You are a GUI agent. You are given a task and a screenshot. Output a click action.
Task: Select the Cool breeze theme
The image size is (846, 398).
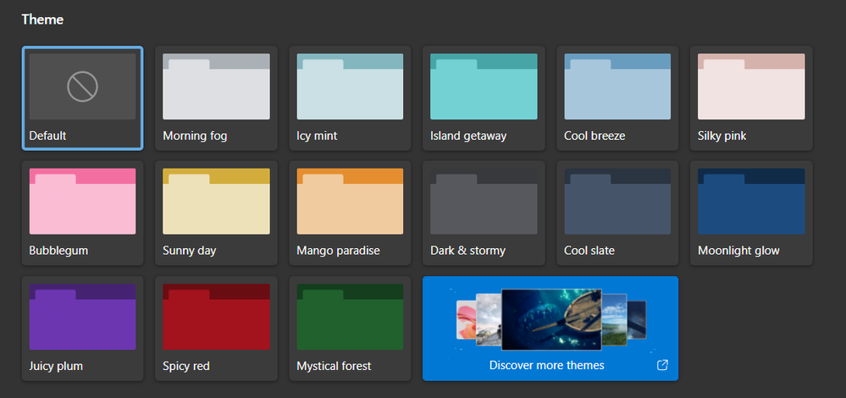tap(617, 98)
